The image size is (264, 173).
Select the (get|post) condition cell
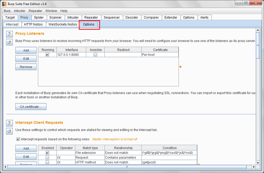click(169, 162)
